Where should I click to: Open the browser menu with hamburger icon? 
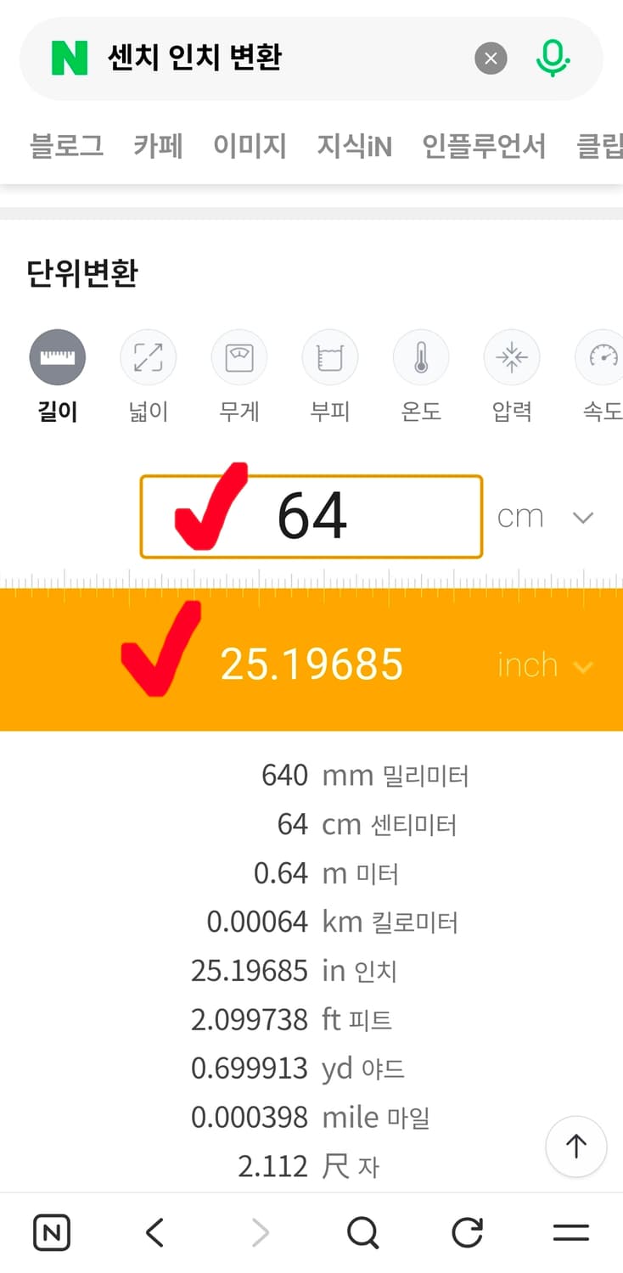click(x=570, y=1232)
